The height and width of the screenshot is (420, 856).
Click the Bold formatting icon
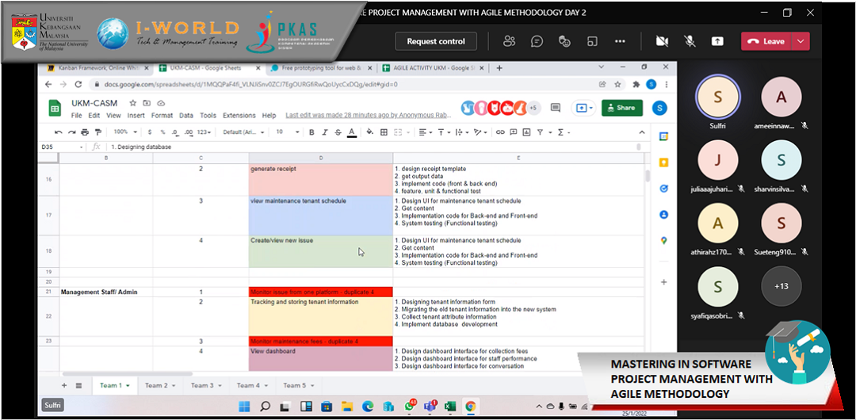tap(311, 132)
